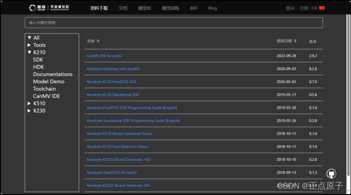Open KD233 Board Schematic V02 link
351x195 pixels.
(x=119, y=160)
